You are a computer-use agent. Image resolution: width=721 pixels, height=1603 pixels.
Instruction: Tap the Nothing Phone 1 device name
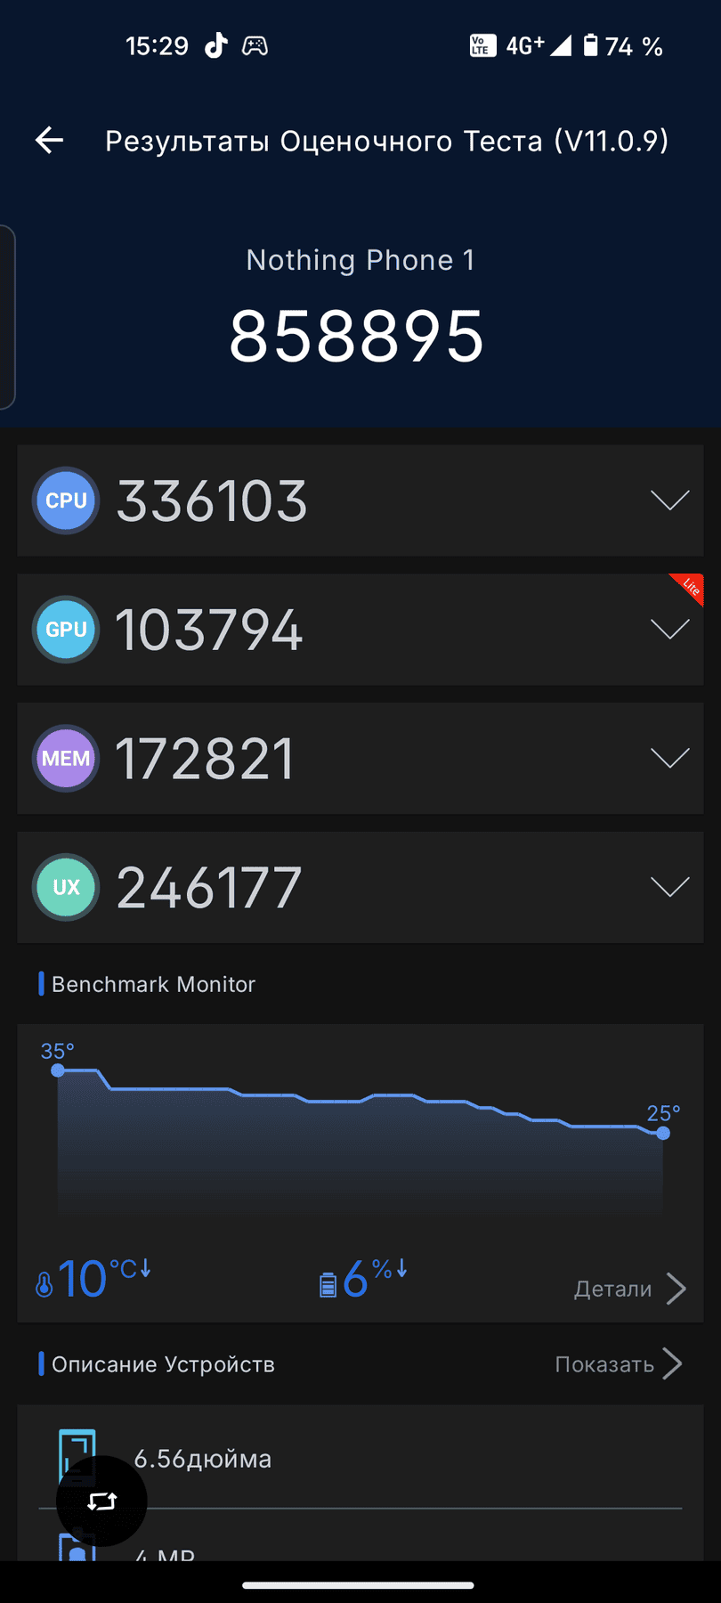click(360, 260)
